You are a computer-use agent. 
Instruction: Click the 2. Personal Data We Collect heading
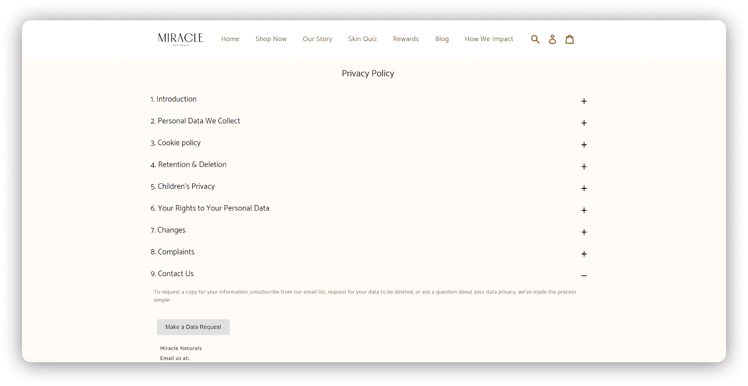tap(195, 121)
